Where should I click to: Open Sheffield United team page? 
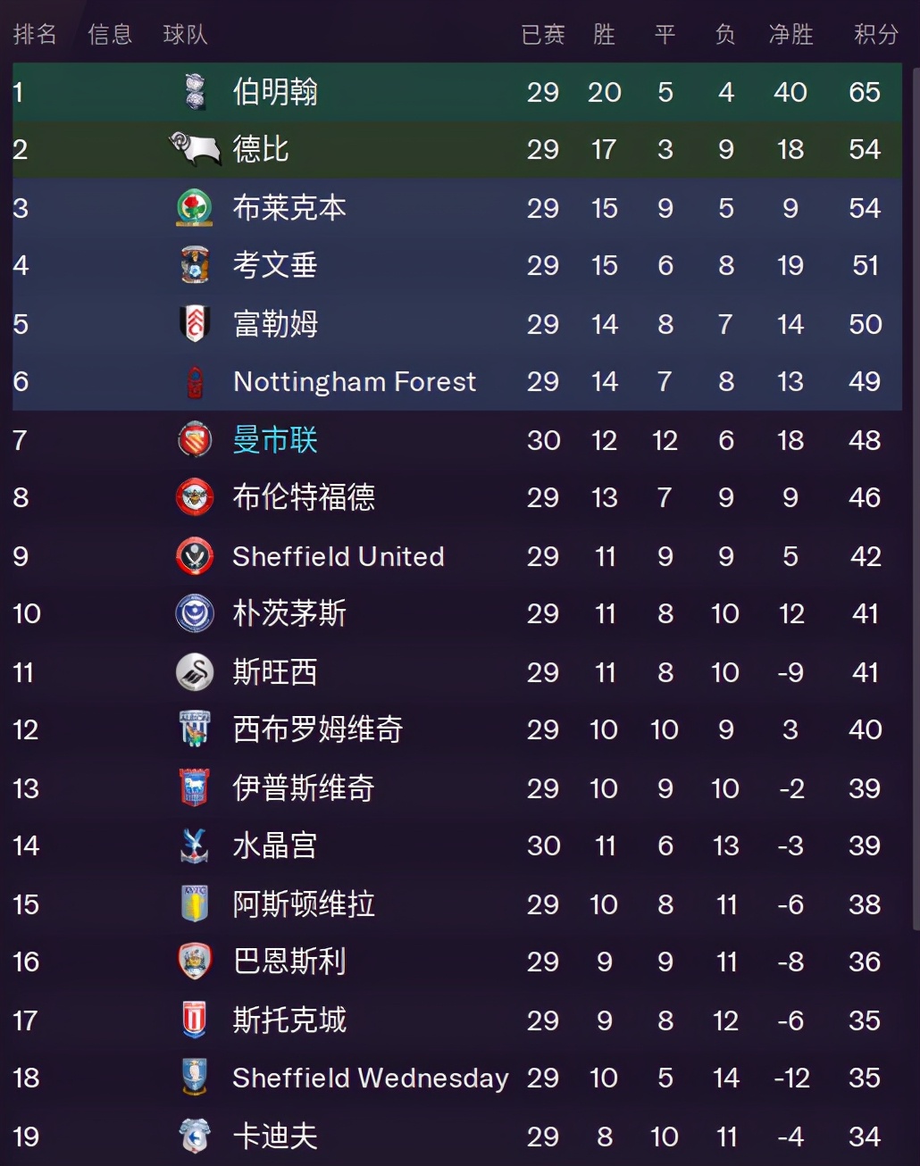coord(338,556)
